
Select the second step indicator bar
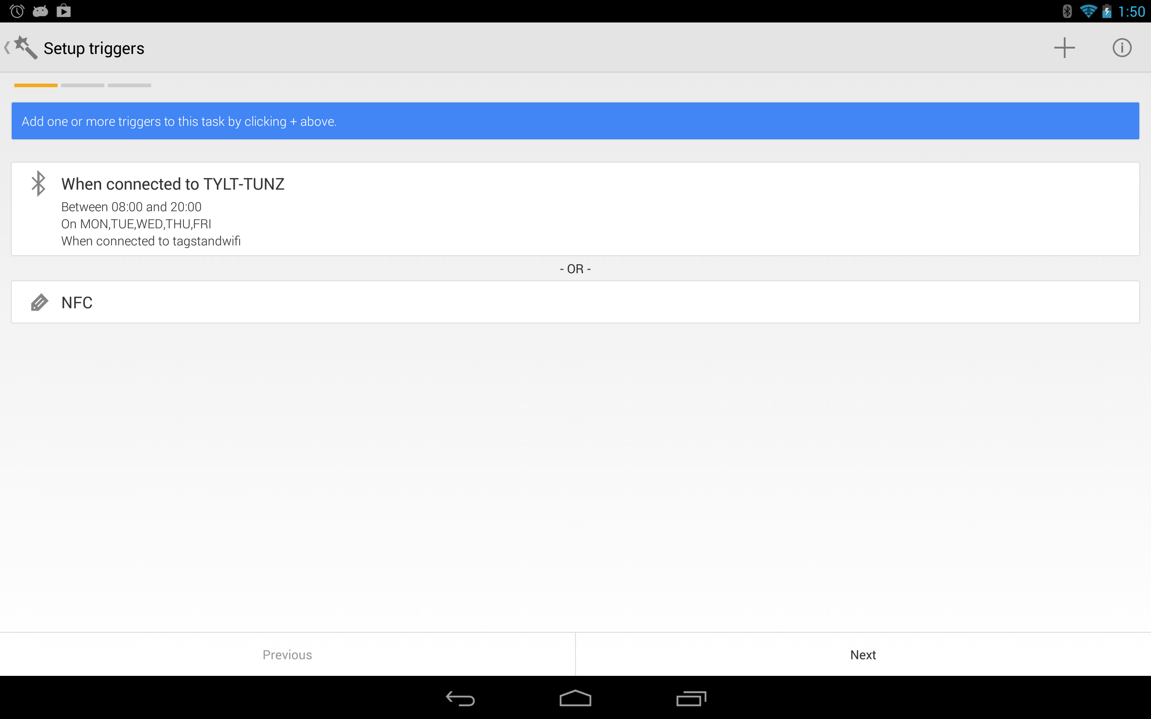83,85
